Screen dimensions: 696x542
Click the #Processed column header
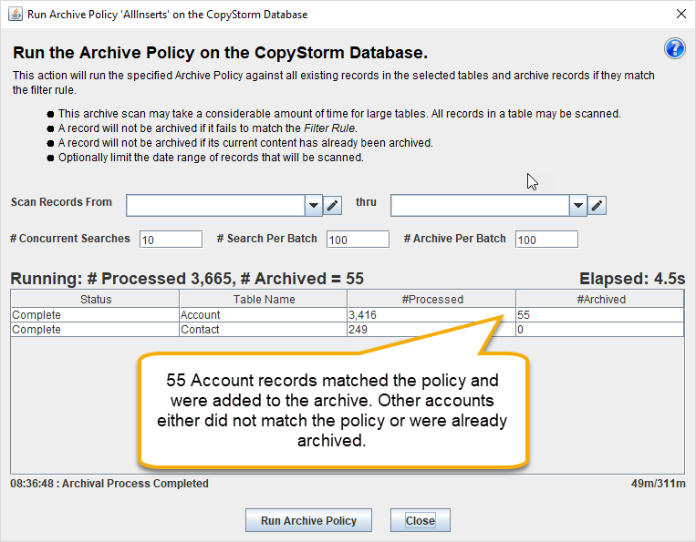431,299
